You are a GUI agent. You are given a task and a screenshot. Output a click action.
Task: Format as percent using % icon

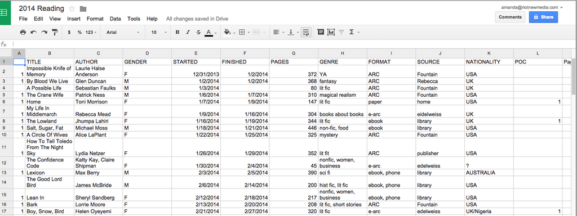click(79, 32)
